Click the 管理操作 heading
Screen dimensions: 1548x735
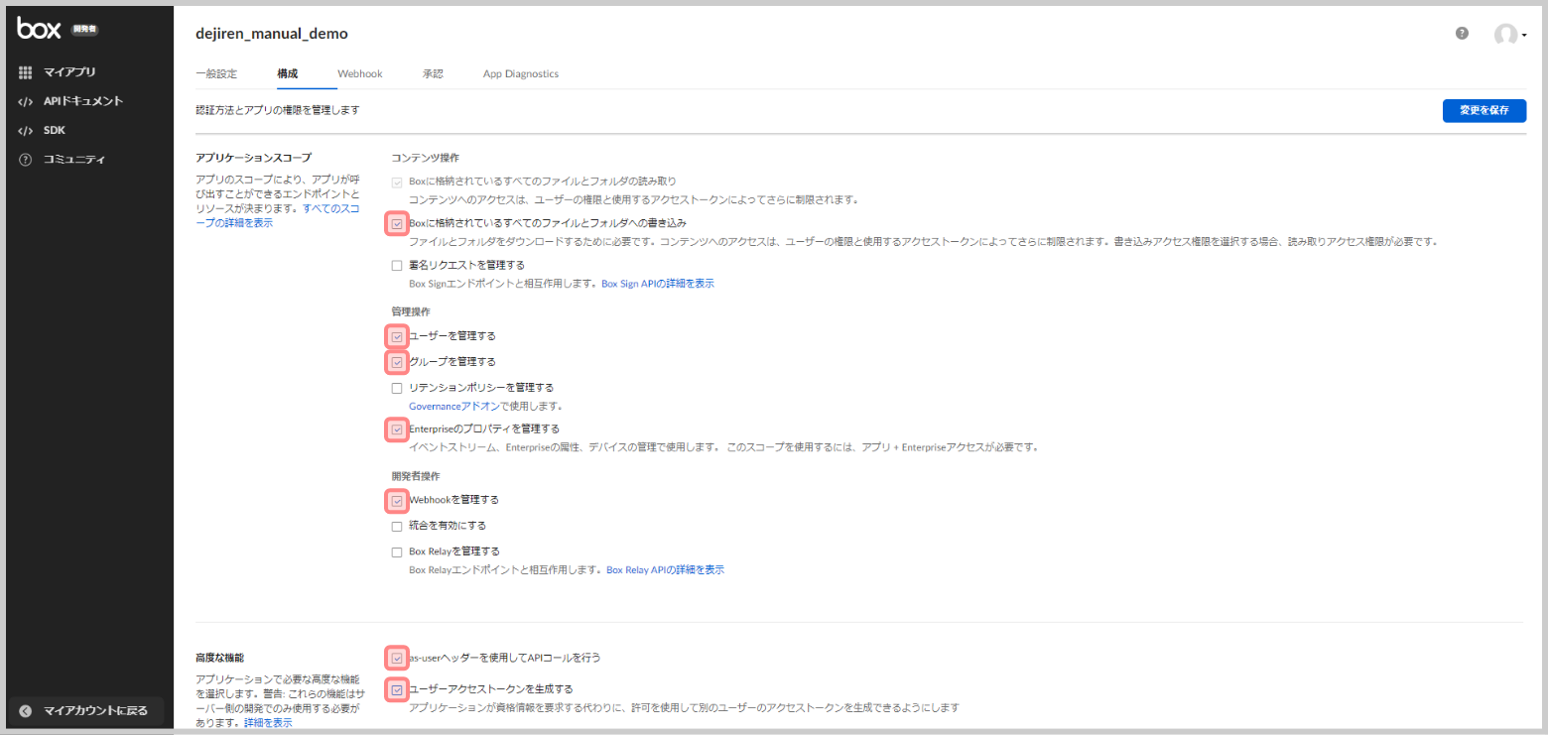[x=412, y=311]
